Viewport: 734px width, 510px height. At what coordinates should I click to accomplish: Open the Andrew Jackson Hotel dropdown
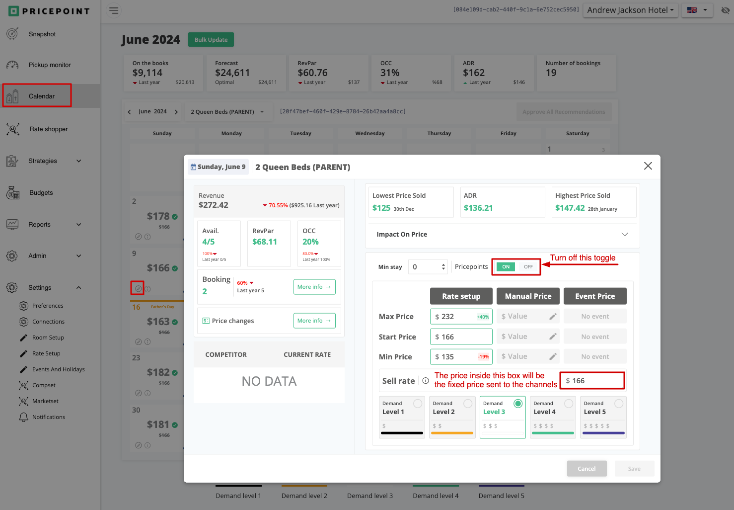pyautogui.click(x=630, y=10)
